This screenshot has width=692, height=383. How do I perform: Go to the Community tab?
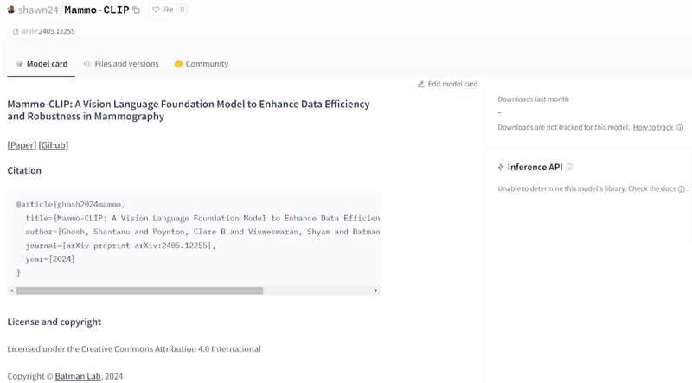click(202, 64)
